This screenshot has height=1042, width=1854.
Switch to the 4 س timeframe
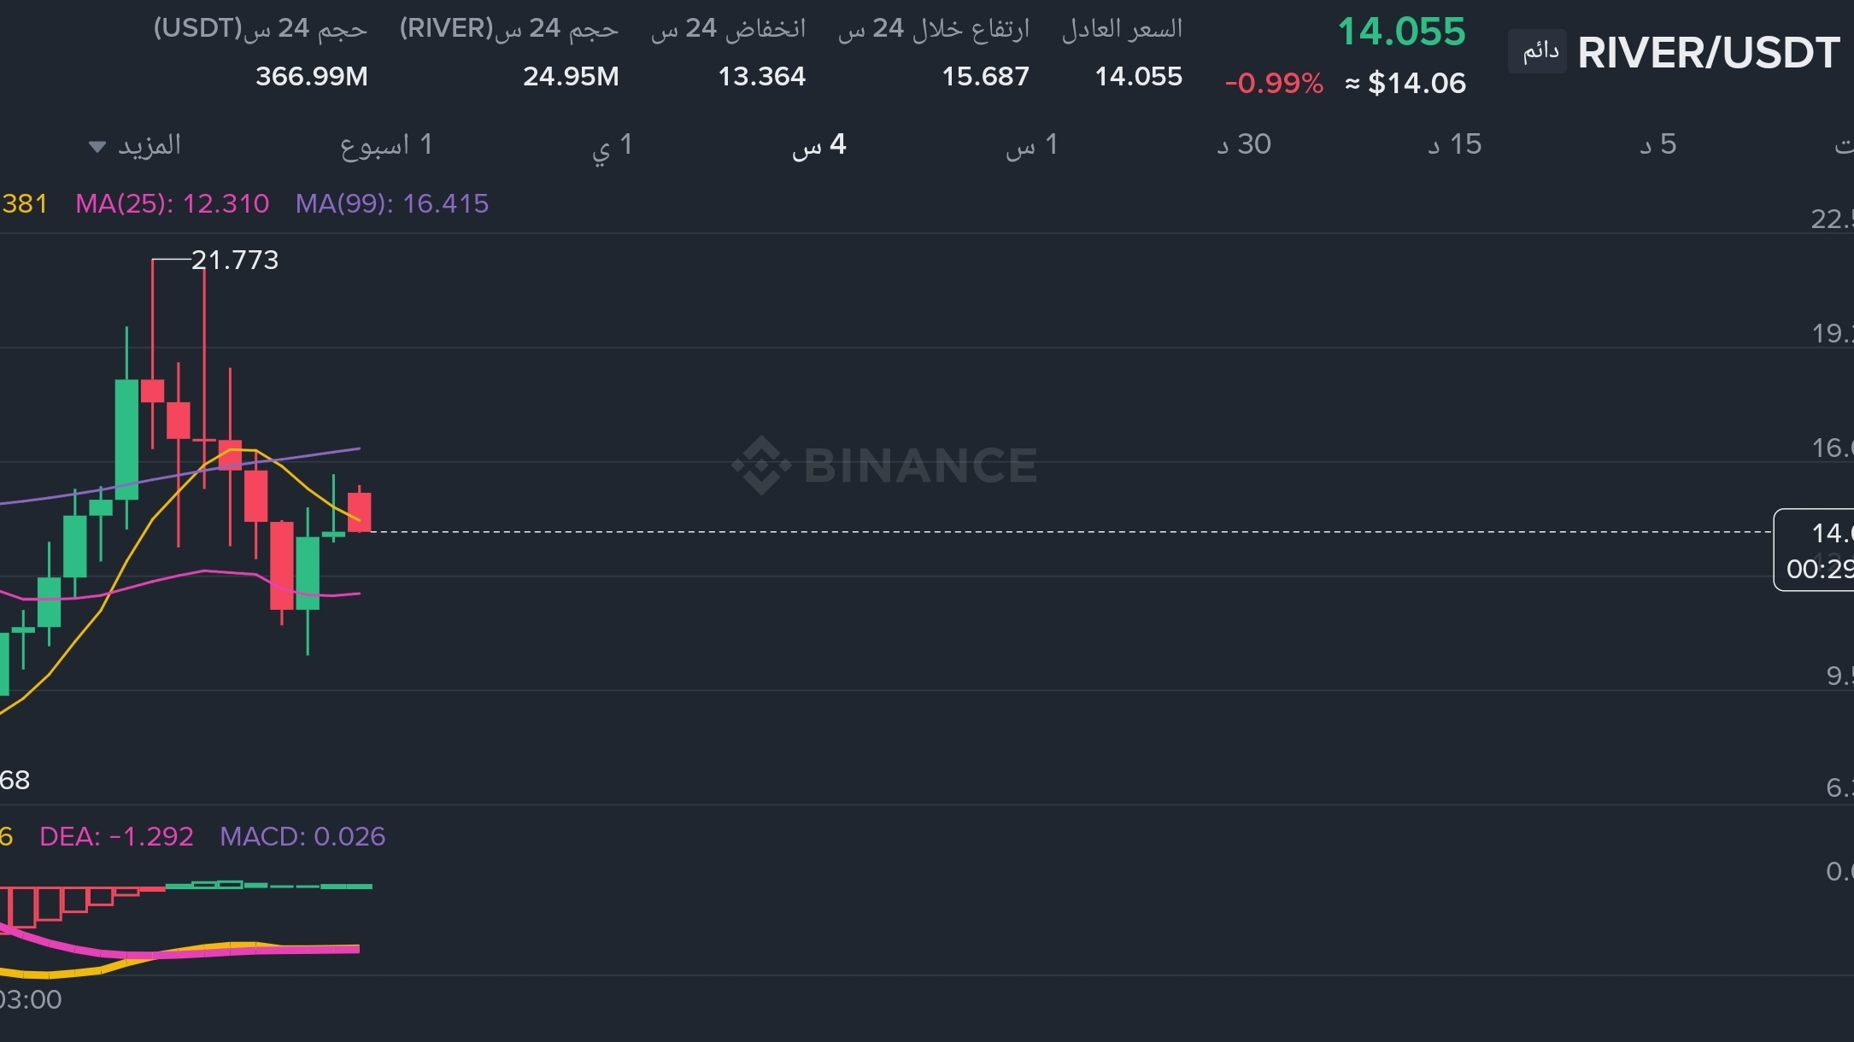818,145
